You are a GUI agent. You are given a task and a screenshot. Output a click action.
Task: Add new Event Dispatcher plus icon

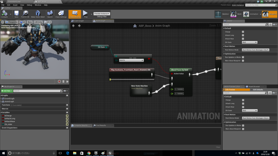click(67, 128)
